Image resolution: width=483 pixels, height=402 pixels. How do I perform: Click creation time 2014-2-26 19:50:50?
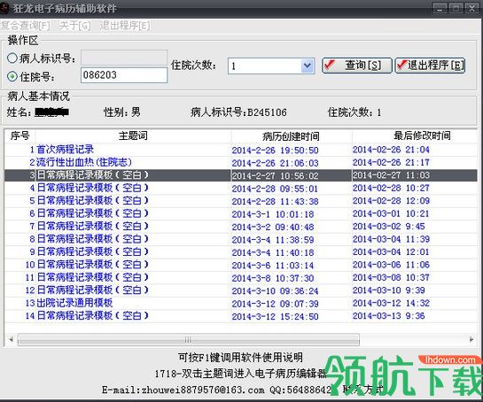point(275,151)
